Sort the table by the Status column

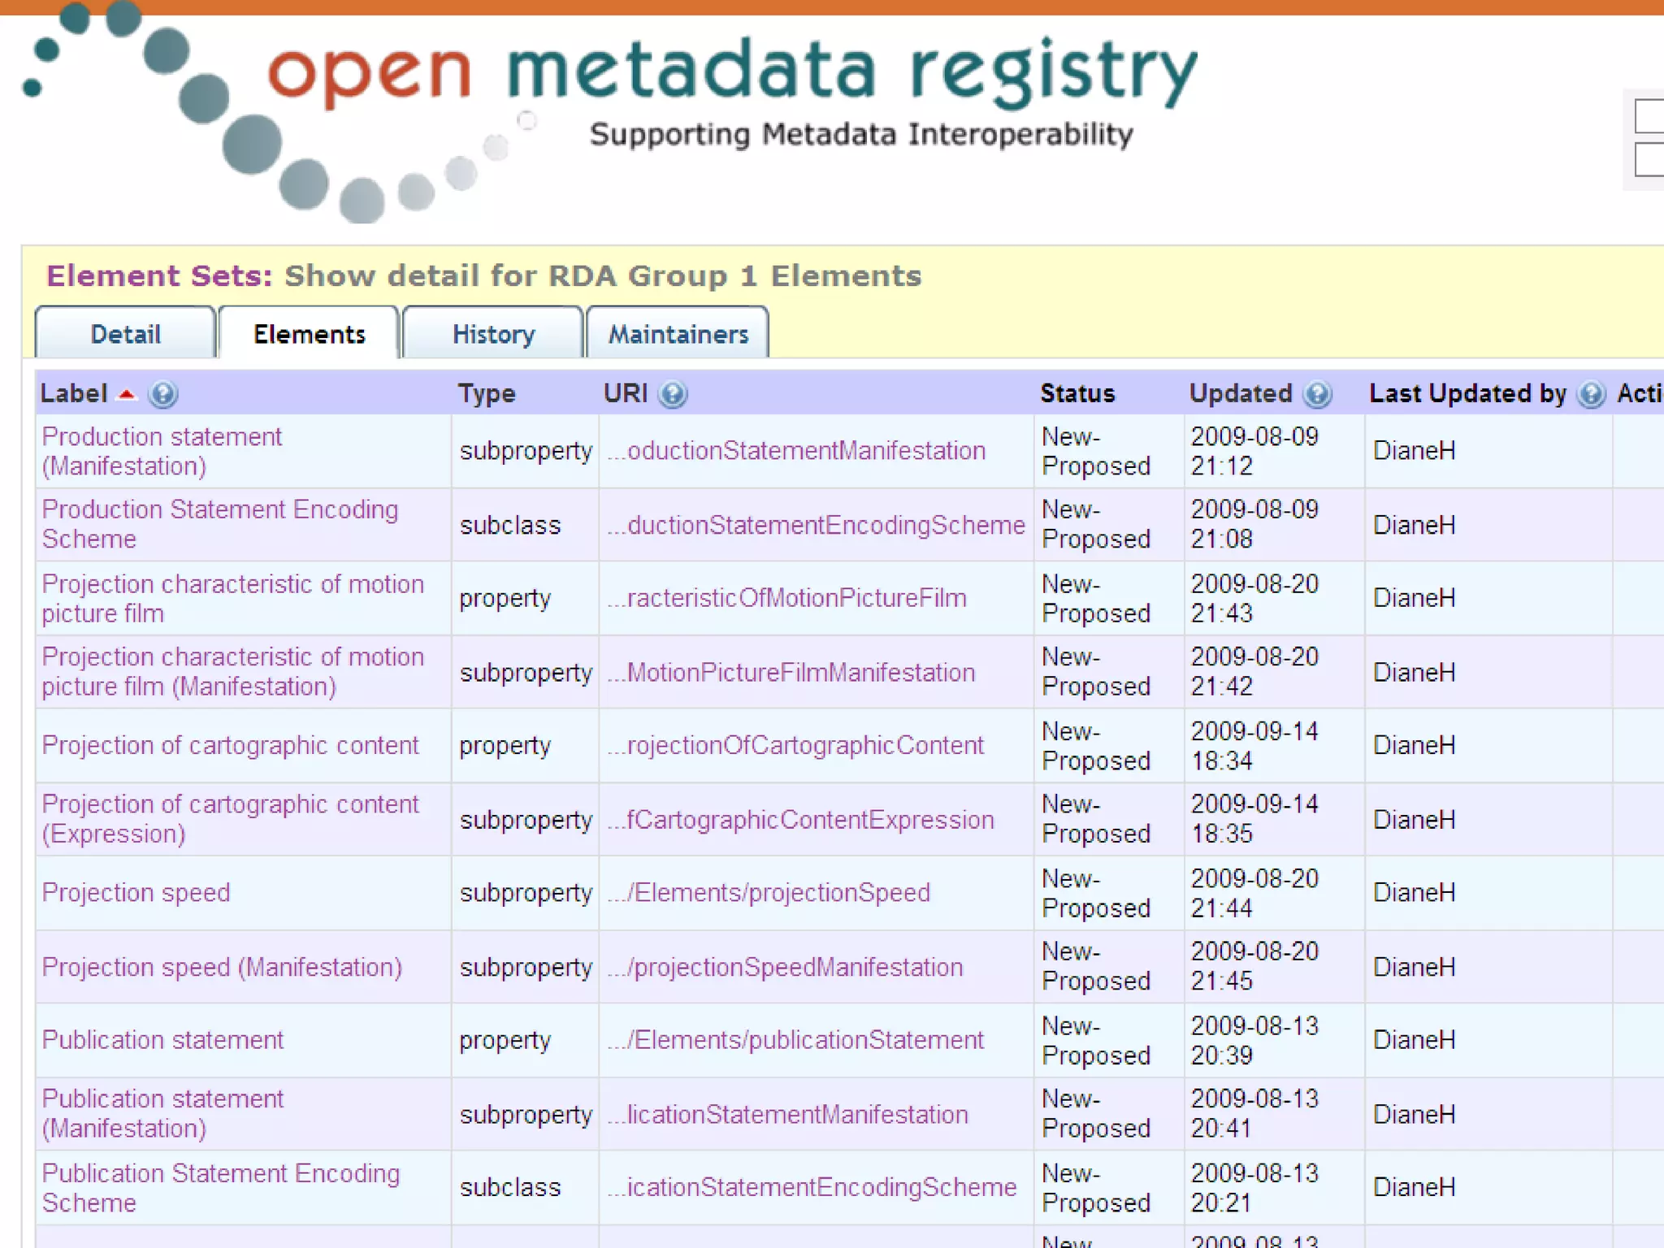(x=1077, y=394)
